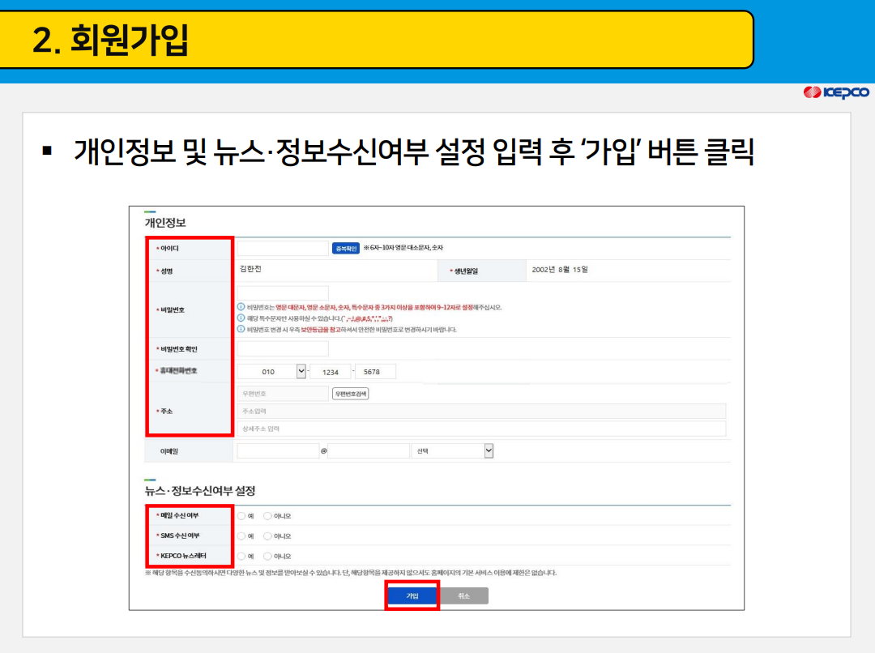
Task: Click the KEPCO logo in the top right
Action: (x=837, y=93)
